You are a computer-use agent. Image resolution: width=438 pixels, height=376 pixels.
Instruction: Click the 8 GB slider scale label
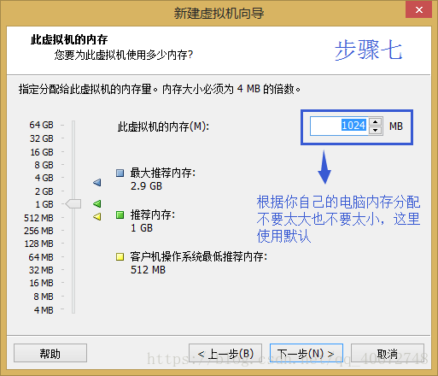(44, 165)
